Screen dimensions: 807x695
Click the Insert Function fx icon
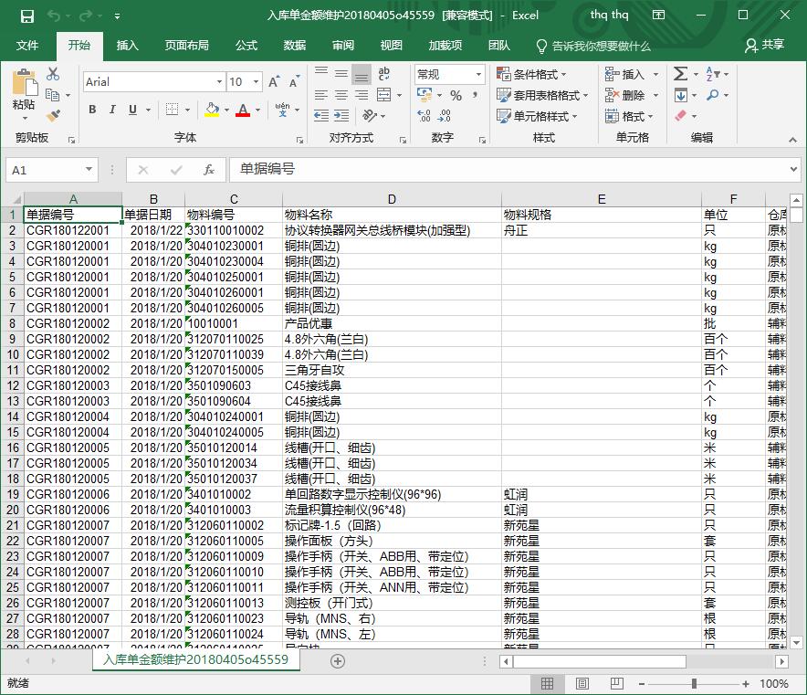pyautogui.click(x=209, y=170)
